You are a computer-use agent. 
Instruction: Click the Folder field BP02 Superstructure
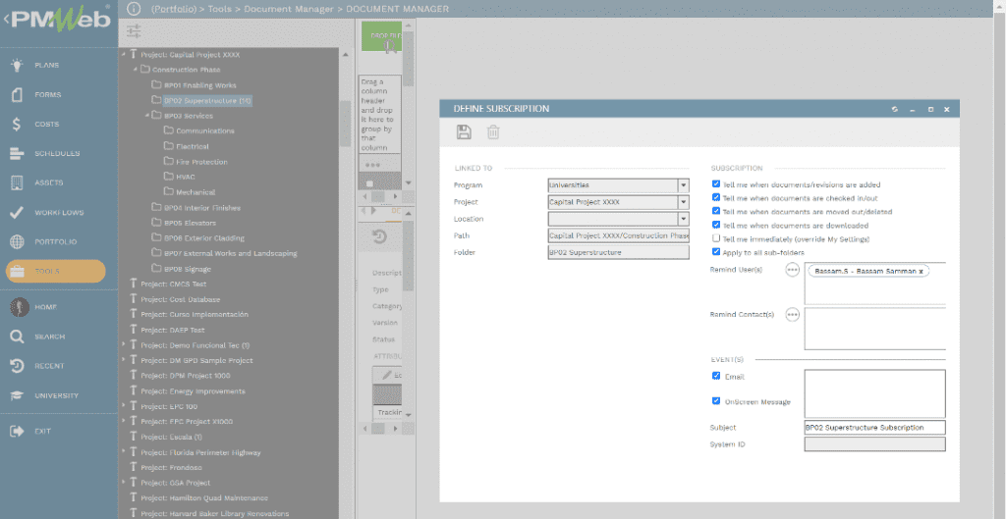click(619, 252)
